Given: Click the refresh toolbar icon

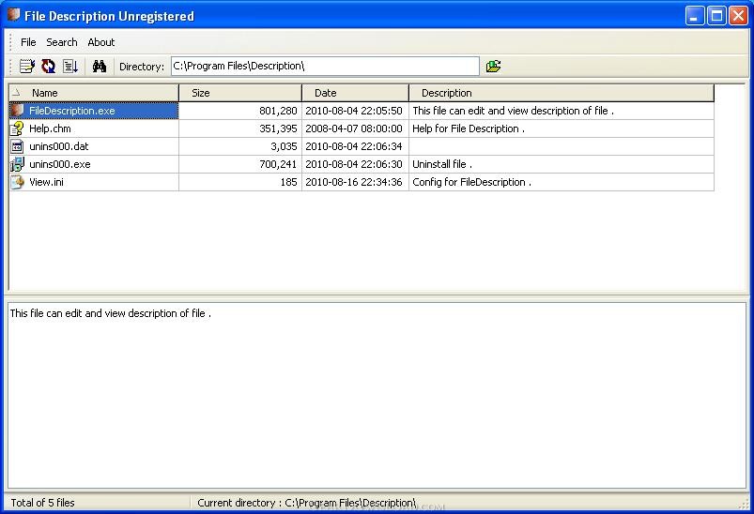Looking at the screenshot, I should coord(48,66).
